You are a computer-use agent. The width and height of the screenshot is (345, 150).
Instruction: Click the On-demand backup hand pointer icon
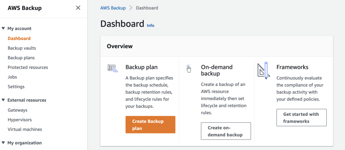pyautogui.click(x=189, y=69)
